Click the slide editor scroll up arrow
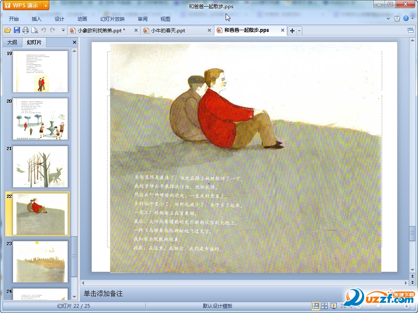The image size is (418, 313). coord(412,40)
